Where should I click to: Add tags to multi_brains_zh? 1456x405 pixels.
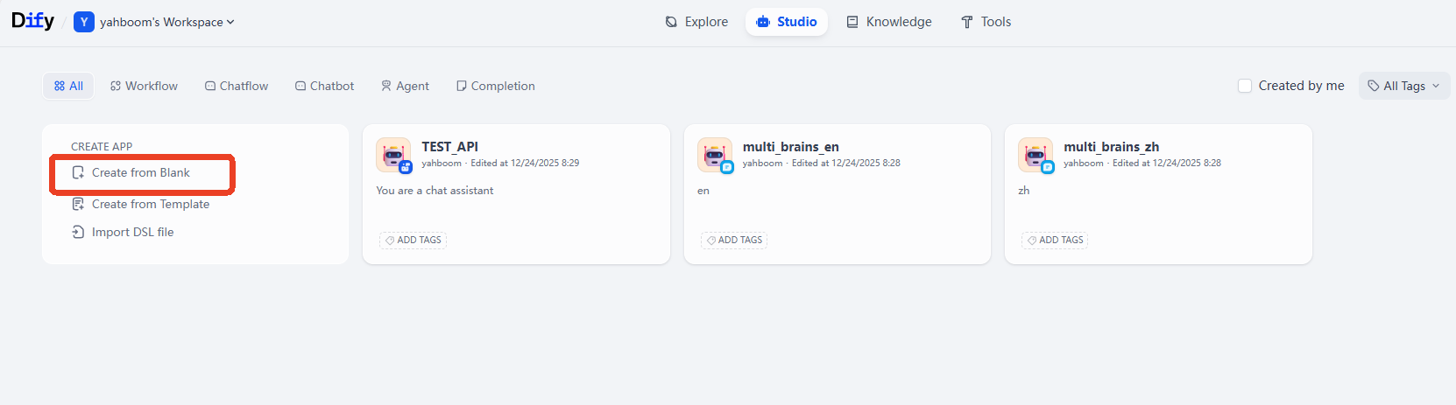tap(1055, 240)
